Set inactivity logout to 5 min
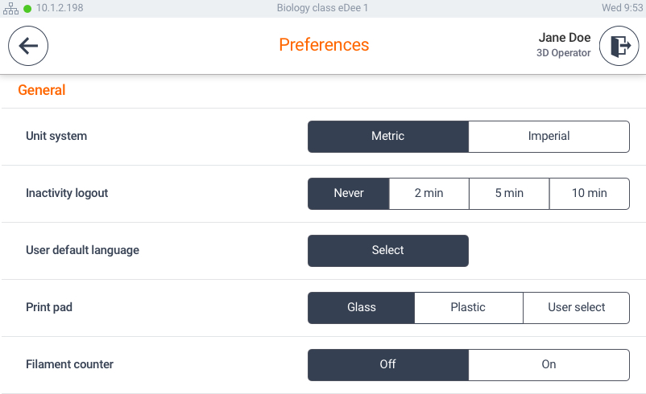 [509, 194]
